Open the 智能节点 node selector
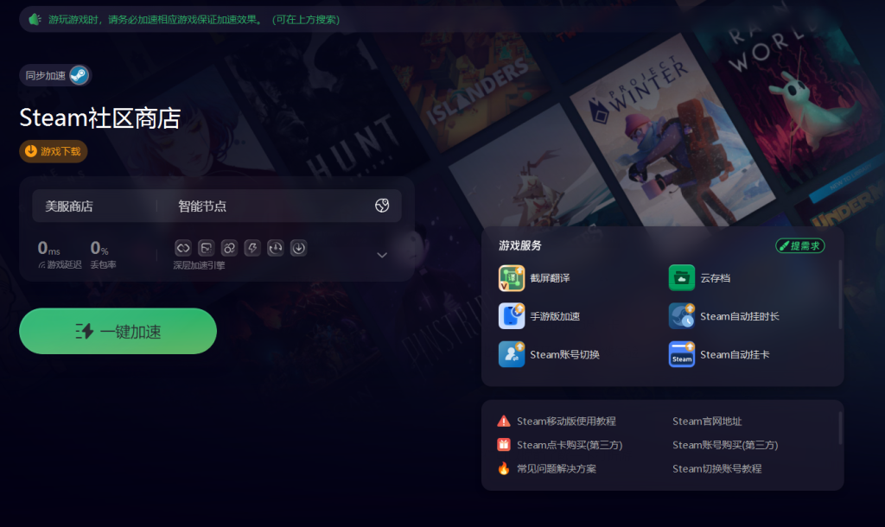Screen dimensions: 885x527 click(x=202, y=206)
